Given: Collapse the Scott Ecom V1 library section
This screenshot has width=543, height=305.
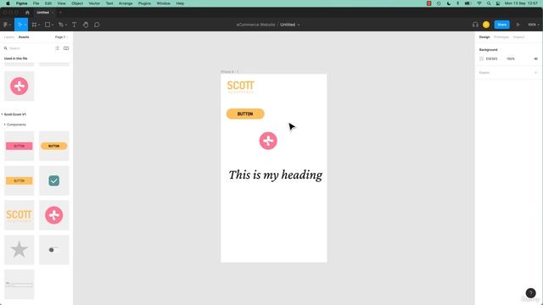Looking at the screenshot, I should 2,114.
